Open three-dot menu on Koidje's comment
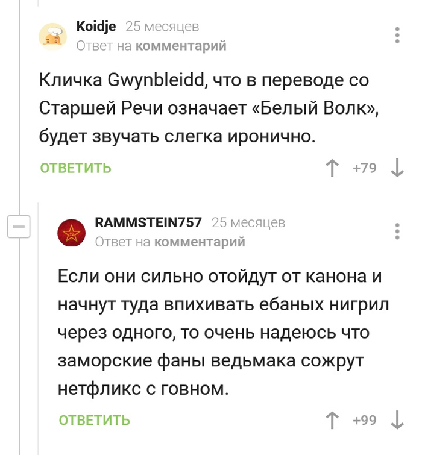Screen dimensions: 422x455 [x=397, y=35]
